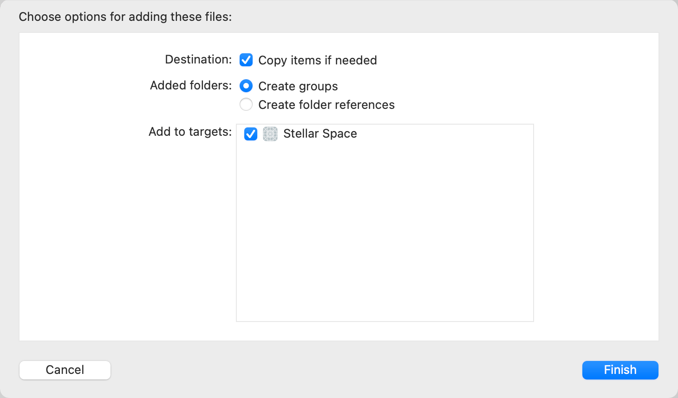Disable the Stellar Space target checkbox
This screenshot has height=398, width=678.
[x=250, y=134]
